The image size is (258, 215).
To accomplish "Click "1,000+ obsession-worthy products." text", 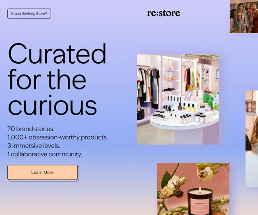I will [x=58, y=137].
